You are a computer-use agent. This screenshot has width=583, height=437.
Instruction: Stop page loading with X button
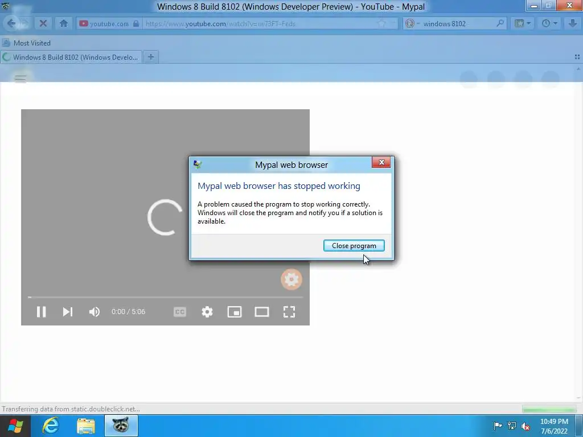[x=43, y=23]
